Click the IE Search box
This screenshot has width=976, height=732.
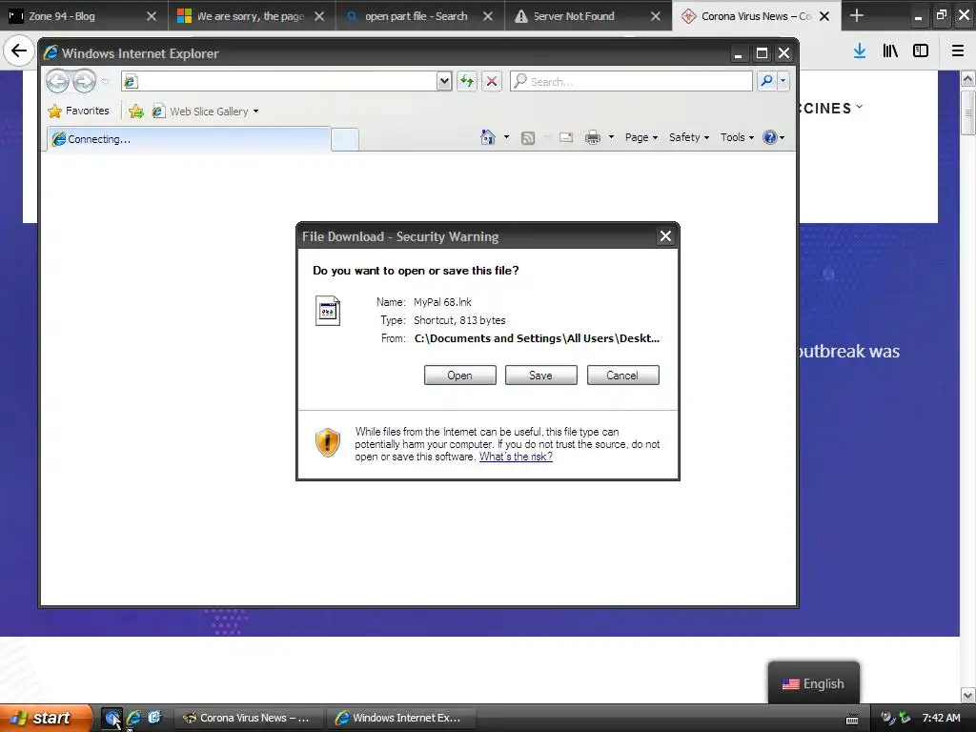point(631,81)
